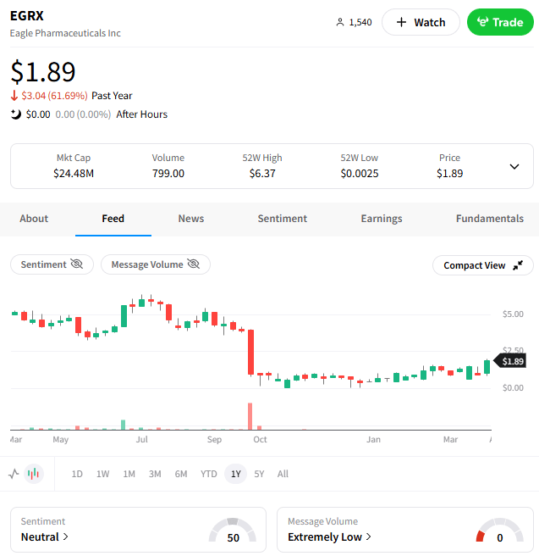Click the $1.89 price marker on chart
The height and width of the screenshot is (556, 539).
pos(510,361)
